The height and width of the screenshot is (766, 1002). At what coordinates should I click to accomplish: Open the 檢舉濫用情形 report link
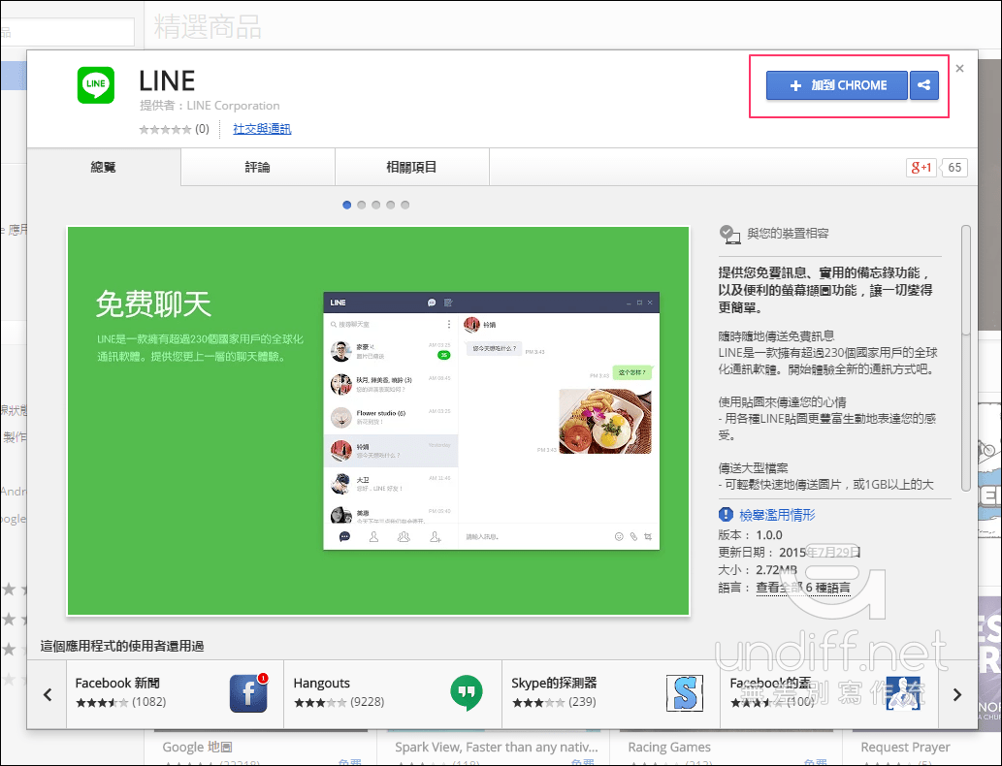[x=777, y=515]
